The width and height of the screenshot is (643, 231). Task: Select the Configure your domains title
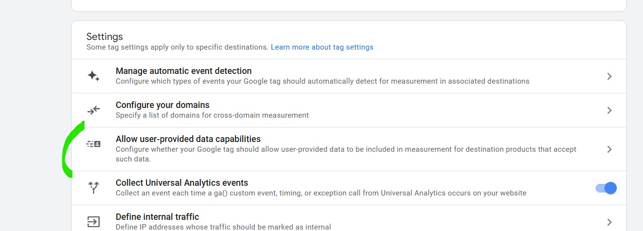point(162,105)
